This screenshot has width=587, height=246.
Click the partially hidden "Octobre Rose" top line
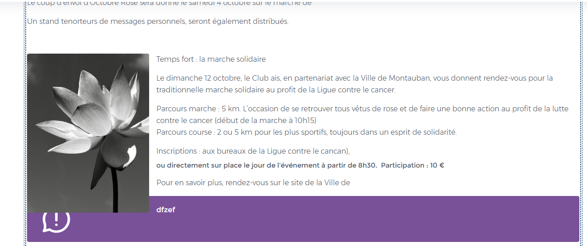click(169, 4)
